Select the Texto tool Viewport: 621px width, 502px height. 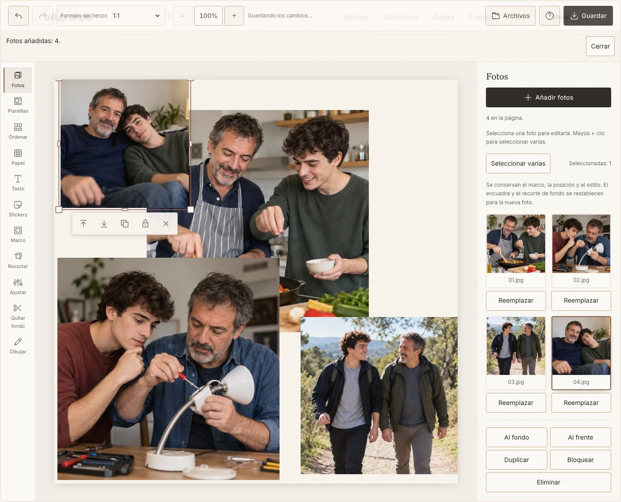click(x=18, y=184)
